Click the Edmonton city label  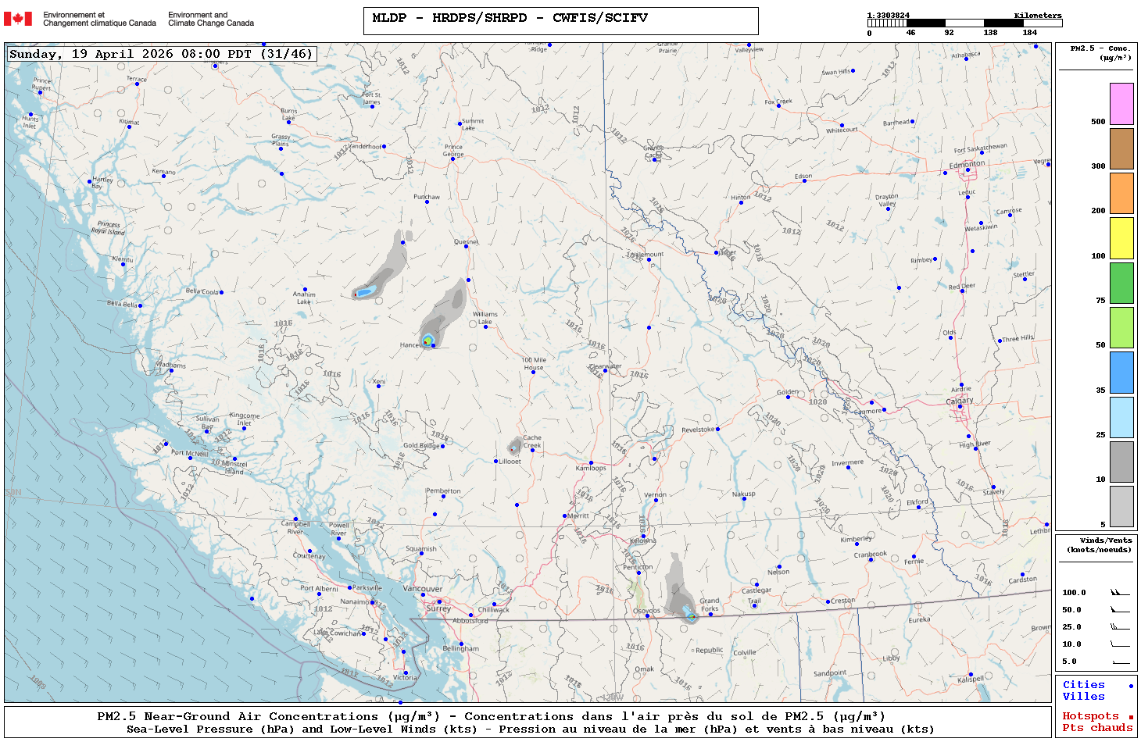[x=967, y=165]
